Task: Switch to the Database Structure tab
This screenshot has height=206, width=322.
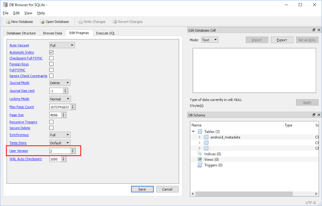Action: (x=21, y=33)
